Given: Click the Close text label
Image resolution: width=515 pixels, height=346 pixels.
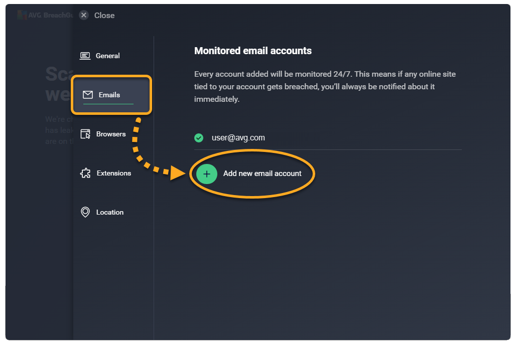Looking at the screenshot, I should click(104, 15).
